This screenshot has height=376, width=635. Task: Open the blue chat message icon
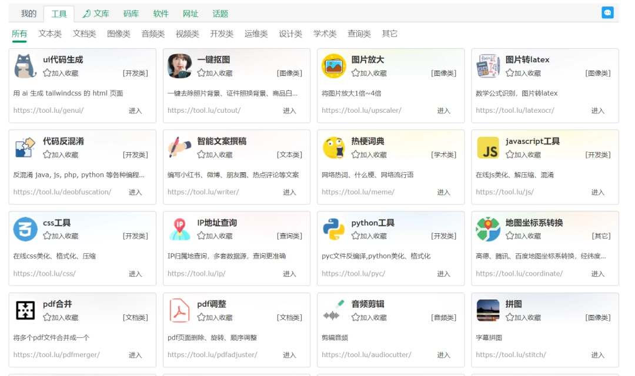click(607, 12)
